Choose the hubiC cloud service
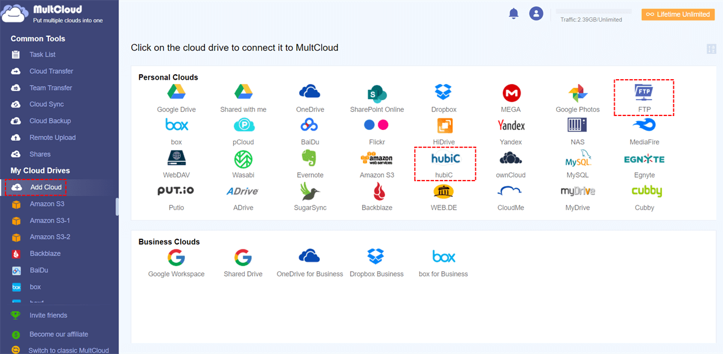Image resolution: width=723 pixels, height=354 pixels. click(x=446, y=159)
